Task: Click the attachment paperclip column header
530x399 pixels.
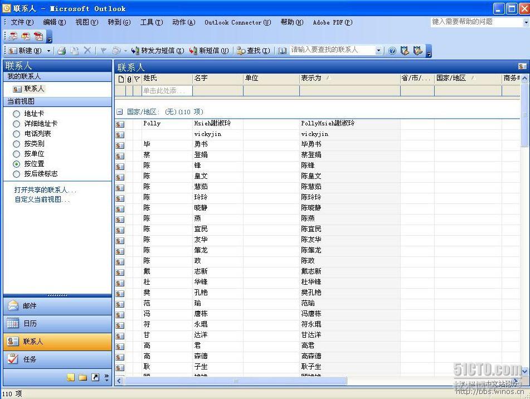Action: coord(129,79)
